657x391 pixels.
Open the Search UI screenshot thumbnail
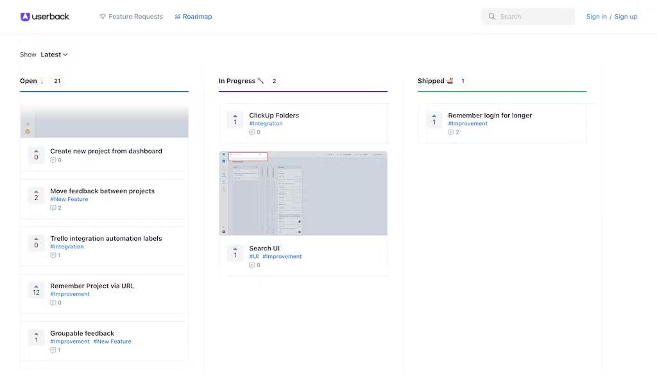coord(303,193)
